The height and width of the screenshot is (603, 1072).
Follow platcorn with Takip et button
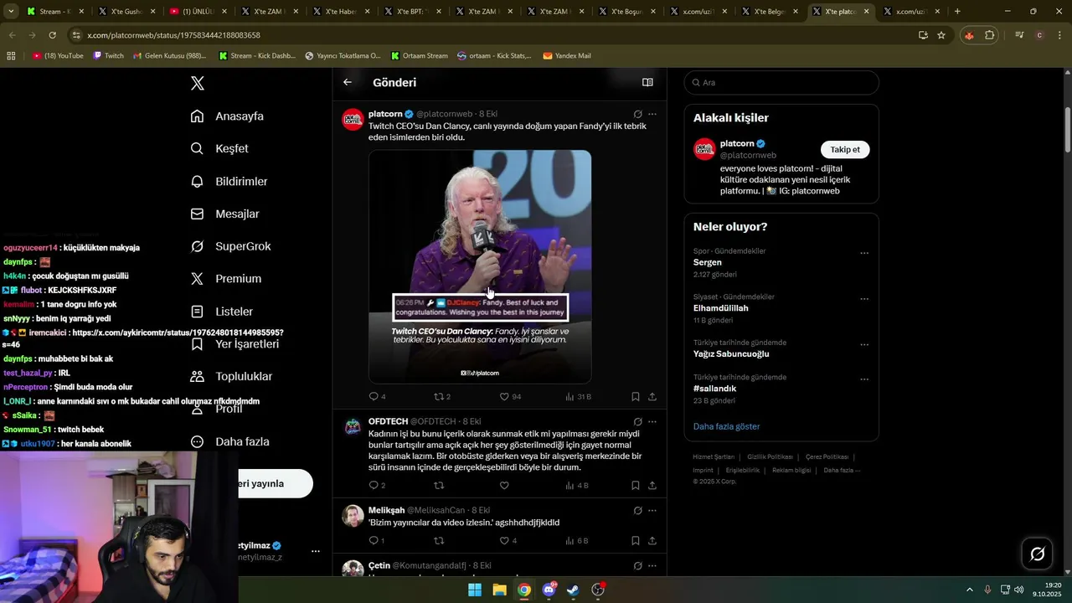845,149
